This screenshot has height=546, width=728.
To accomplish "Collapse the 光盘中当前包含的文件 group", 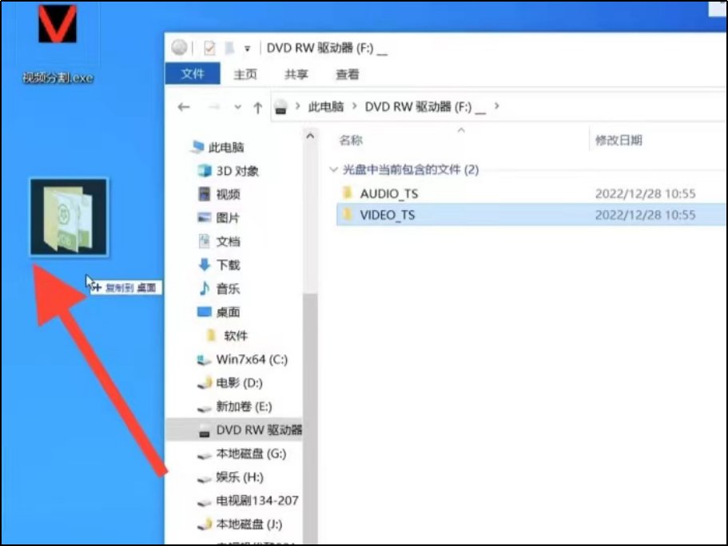I will (334, 169).
